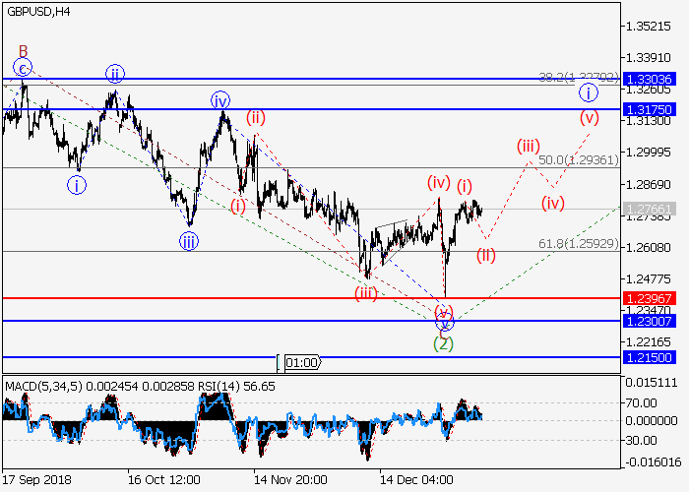The image size is (689, 492).
Task: Click the circled blue iv wave marker
Action: click(219, 99)
